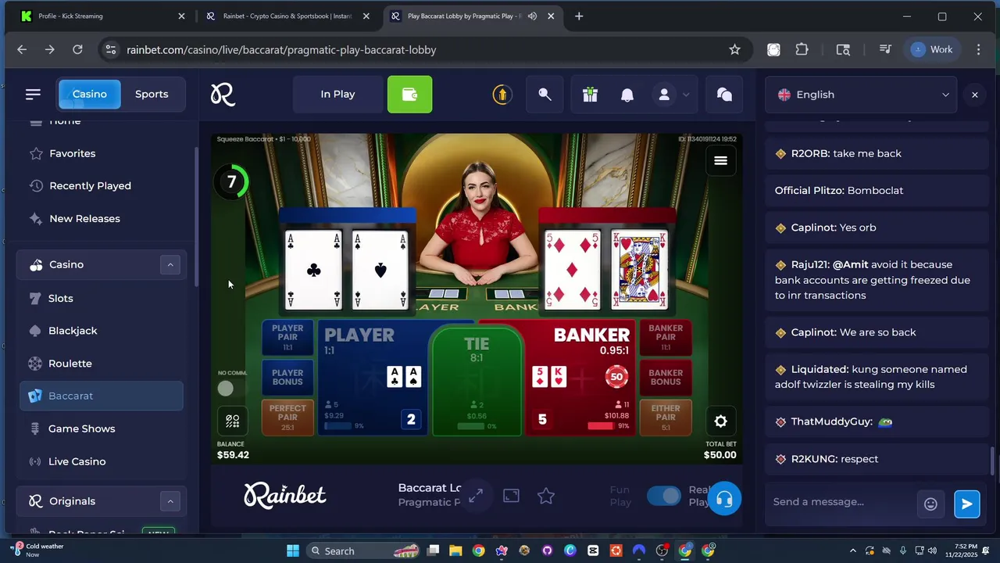Screen dimensions: 1000x563
Task: Favorite the game with star icon
Action: tap(546, 496)
